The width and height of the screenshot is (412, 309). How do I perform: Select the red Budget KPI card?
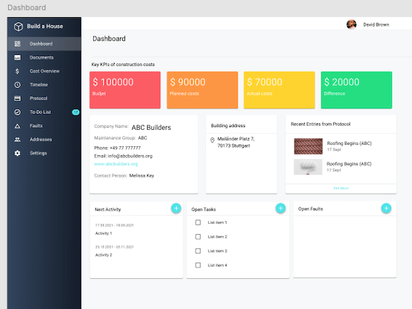pos(124,89)
